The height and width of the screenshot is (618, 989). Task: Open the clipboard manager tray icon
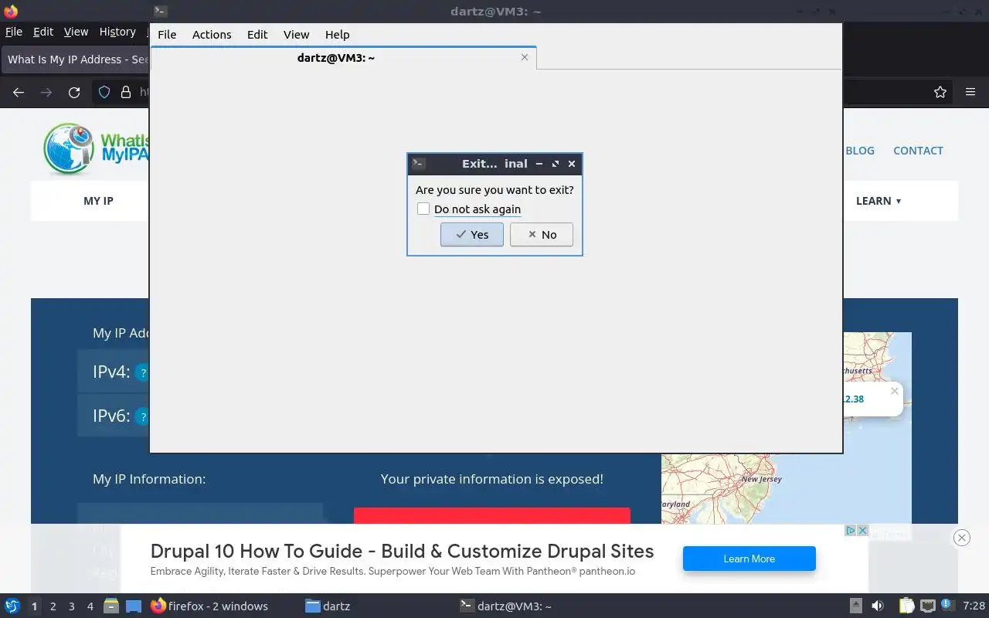coord(906,606)
